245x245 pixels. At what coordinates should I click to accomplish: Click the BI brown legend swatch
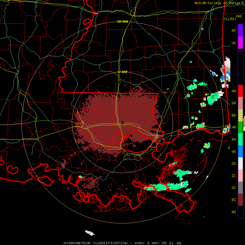[240, 200]
